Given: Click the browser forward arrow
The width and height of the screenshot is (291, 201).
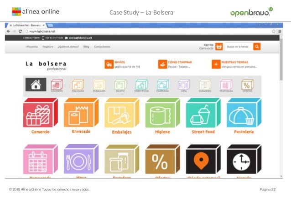Looking at the screenshot, I should (14, 31).
